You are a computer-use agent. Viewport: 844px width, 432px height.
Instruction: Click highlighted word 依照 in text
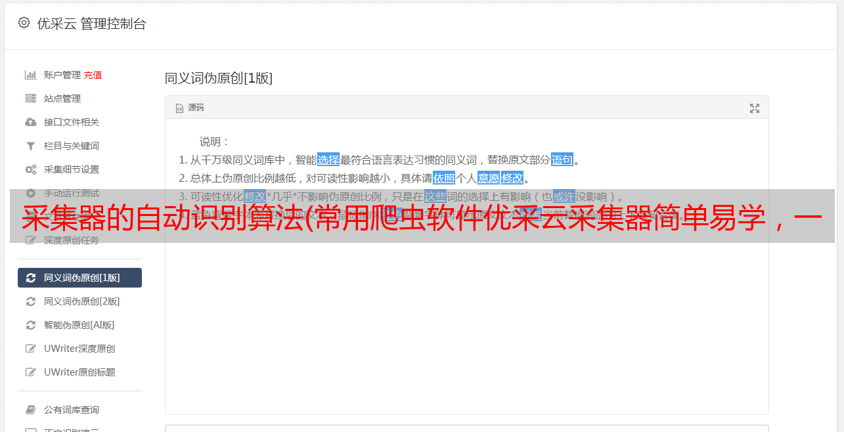click(x=444, y=178)
